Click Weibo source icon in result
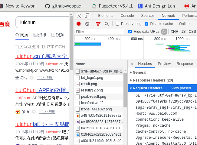The width and height of the screenshot is (197, 145). 18,112
